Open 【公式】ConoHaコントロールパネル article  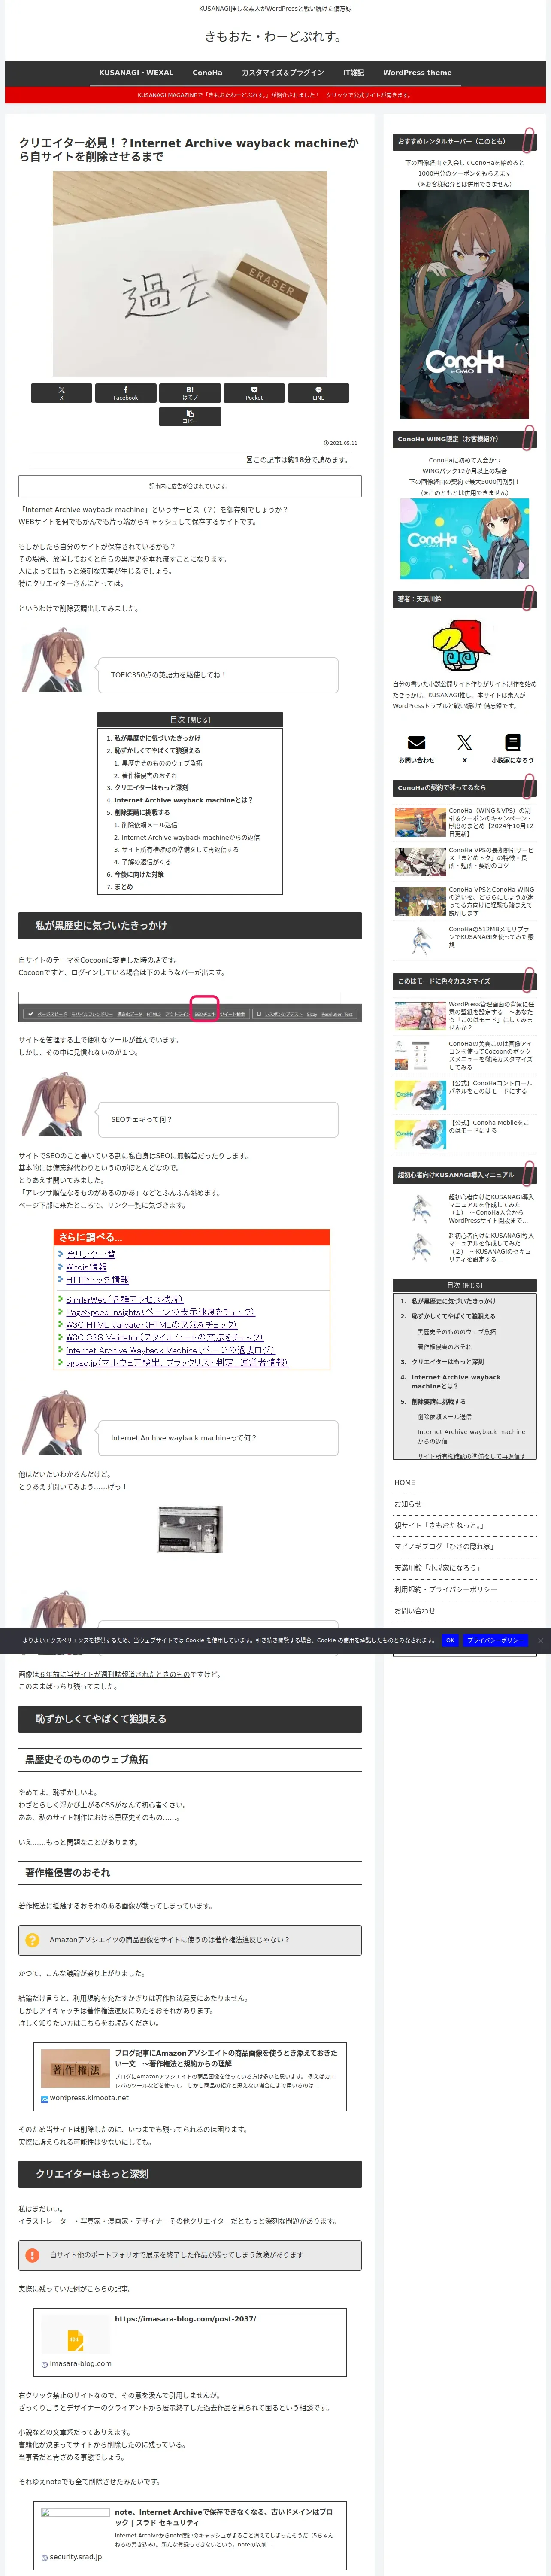[464, 1094]
